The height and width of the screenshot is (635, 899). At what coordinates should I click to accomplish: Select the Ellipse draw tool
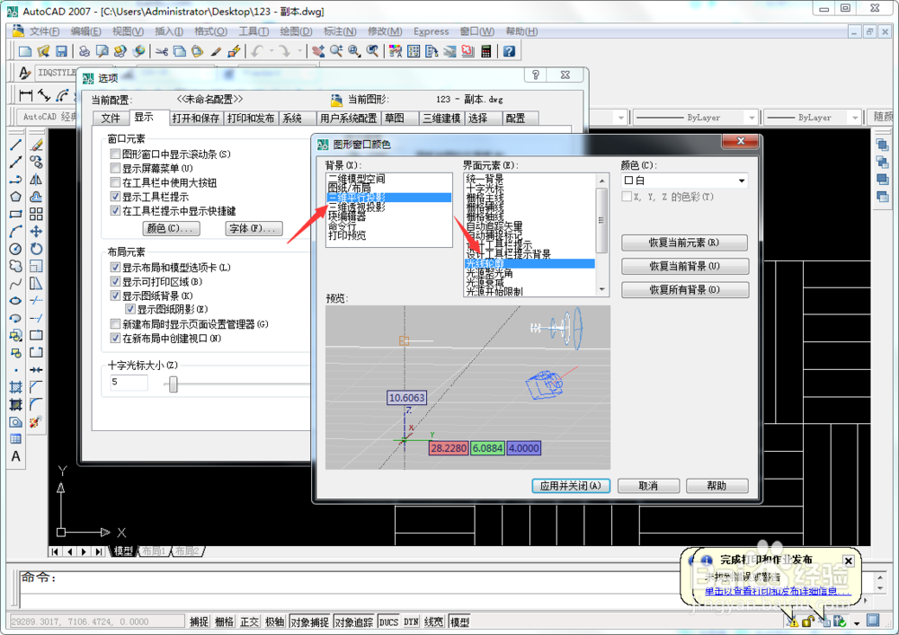(15, 300)
